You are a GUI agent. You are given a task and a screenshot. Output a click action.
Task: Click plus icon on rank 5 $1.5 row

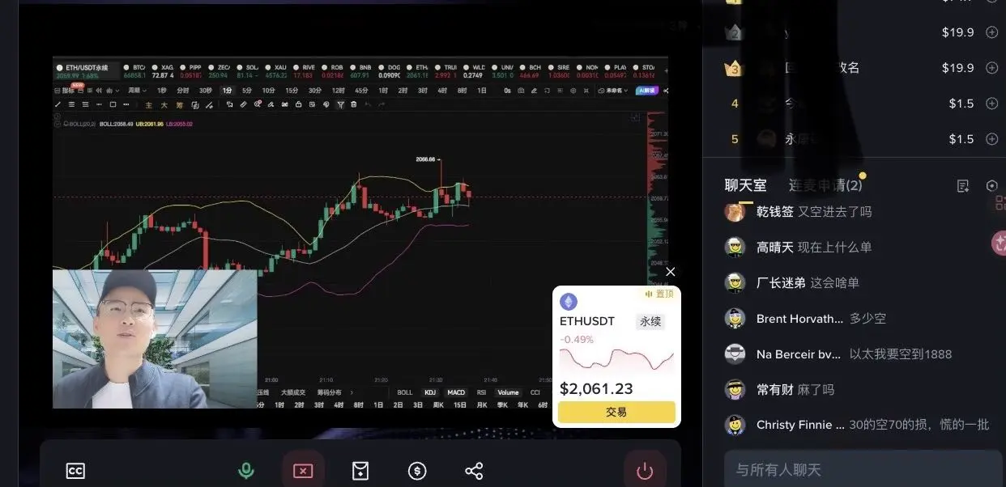pos(991,139)
